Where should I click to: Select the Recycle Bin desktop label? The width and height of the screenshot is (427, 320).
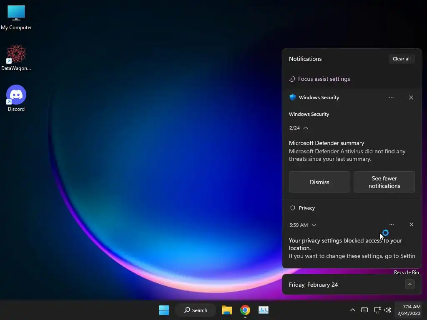pos(406,272)
